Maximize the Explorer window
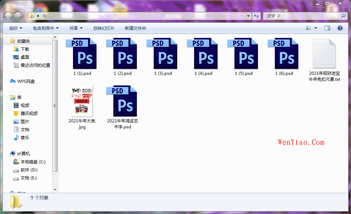The width and height of the screenshot is (351, 214). click(x=327, y=3)
